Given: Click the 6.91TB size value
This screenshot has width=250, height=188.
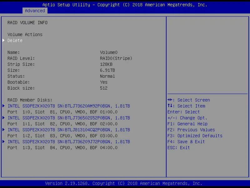Looking at the screenshot, I should pos(107,70).
